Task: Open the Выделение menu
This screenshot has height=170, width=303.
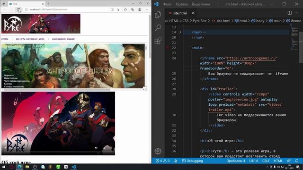Action: click(201, 4)
